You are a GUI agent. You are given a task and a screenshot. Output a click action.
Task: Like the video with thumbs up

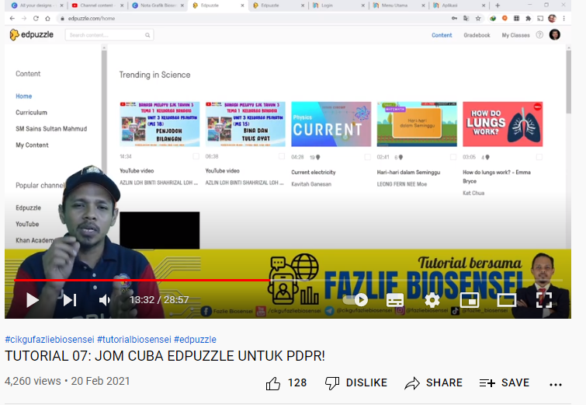273,382
